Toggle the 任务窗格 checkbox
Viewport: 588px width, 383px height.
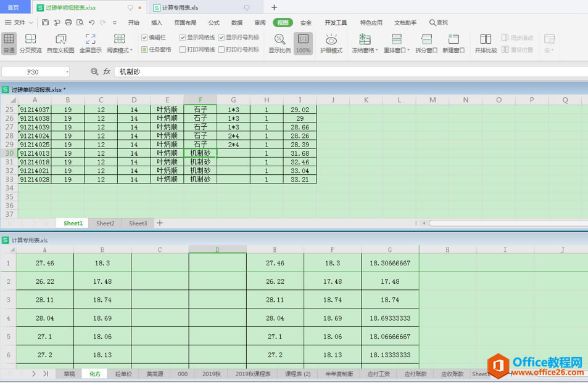(x=144, y=49)
